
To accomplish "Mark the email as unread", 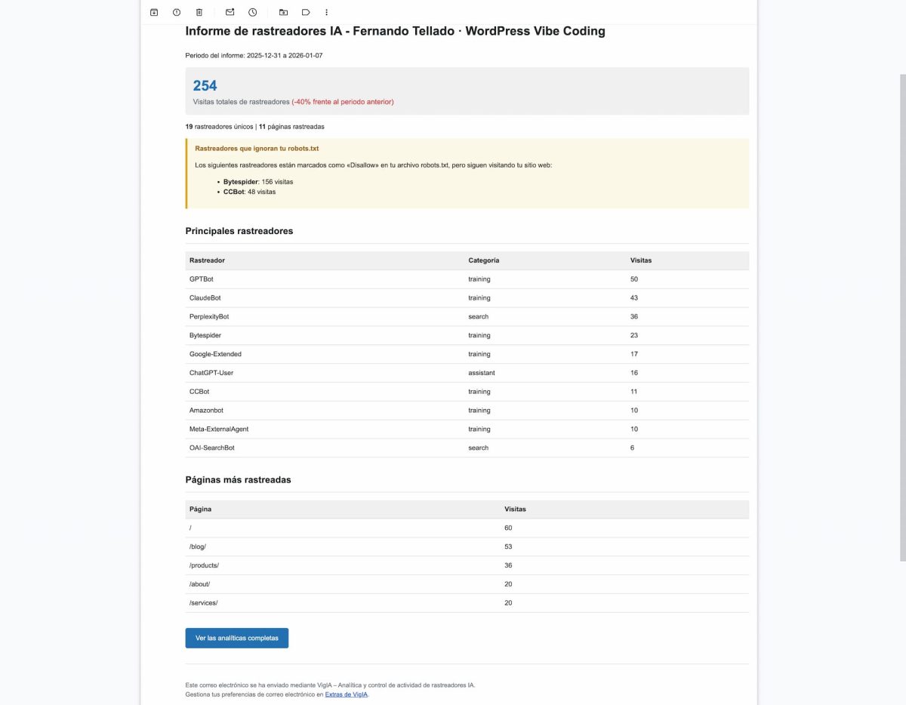I will pyautogui.click(x=230, y=12).
